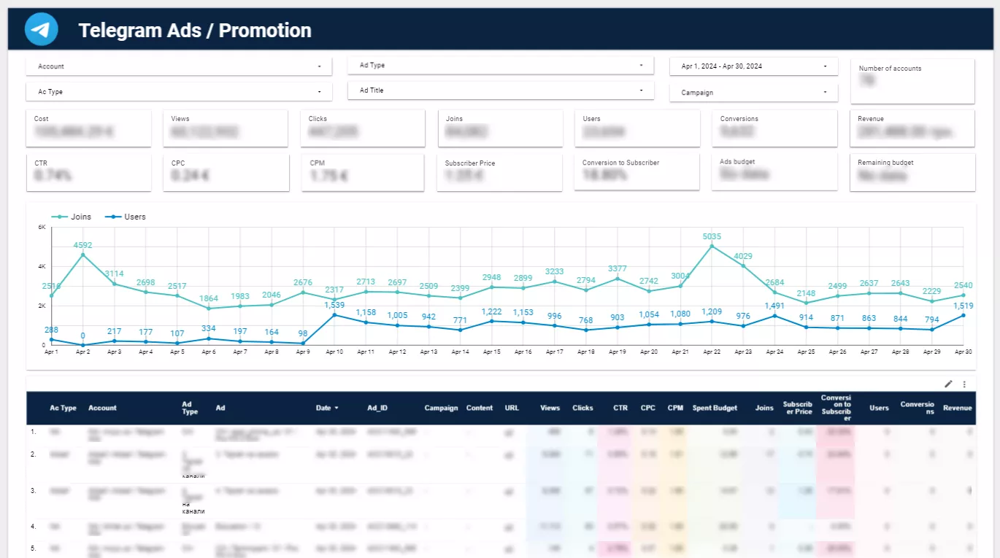The image size is (1000, 558).
Task: Click the Subscriber Price column header
Action: point(798,408)
